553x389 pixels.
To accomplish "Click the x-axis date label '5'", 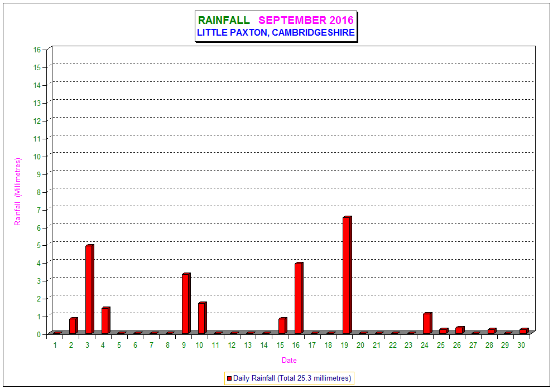I will click(119, 346).
